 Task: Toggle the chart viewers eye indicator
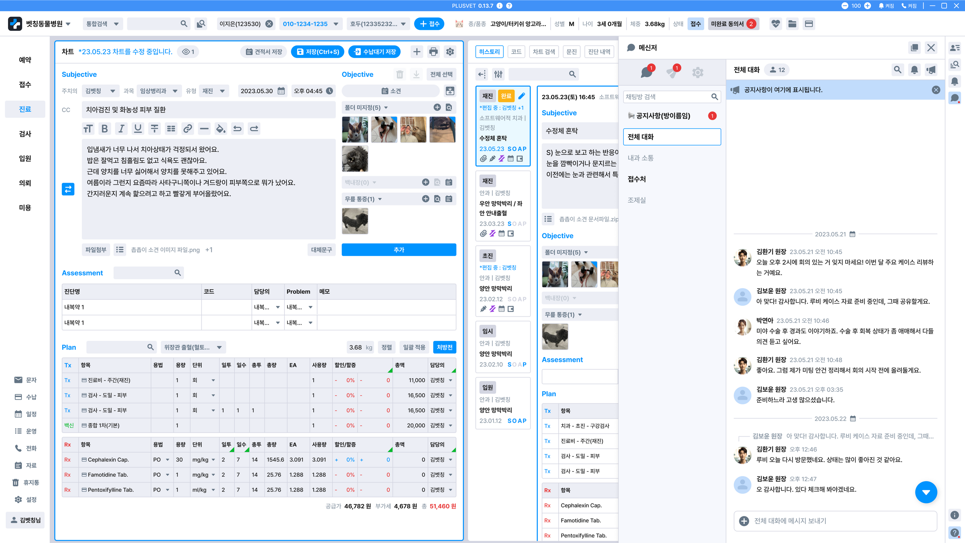(x=188, y=52)
